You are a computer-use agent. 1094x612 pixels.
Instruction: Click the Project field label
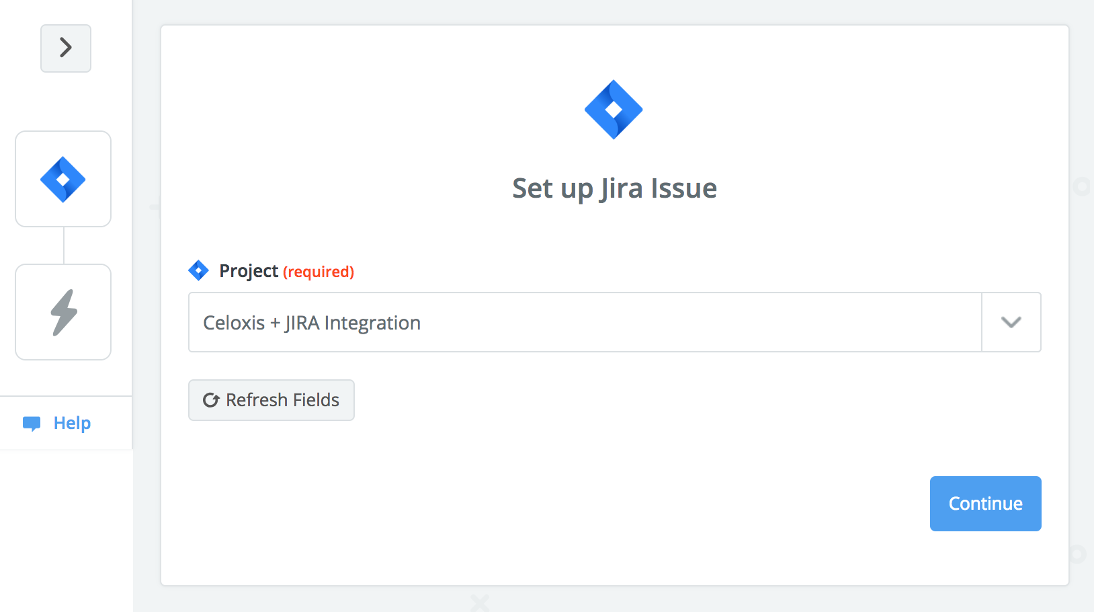tap(248, 271)
